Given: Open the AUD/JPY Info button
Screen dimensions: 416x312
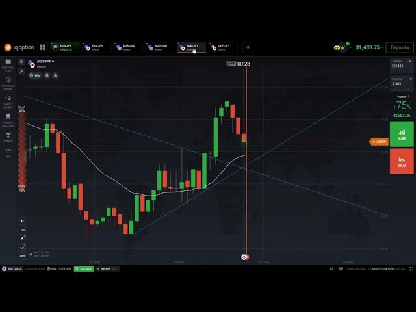Looking at the screenshot, I should pyautogui.click(x=34, y=75).
